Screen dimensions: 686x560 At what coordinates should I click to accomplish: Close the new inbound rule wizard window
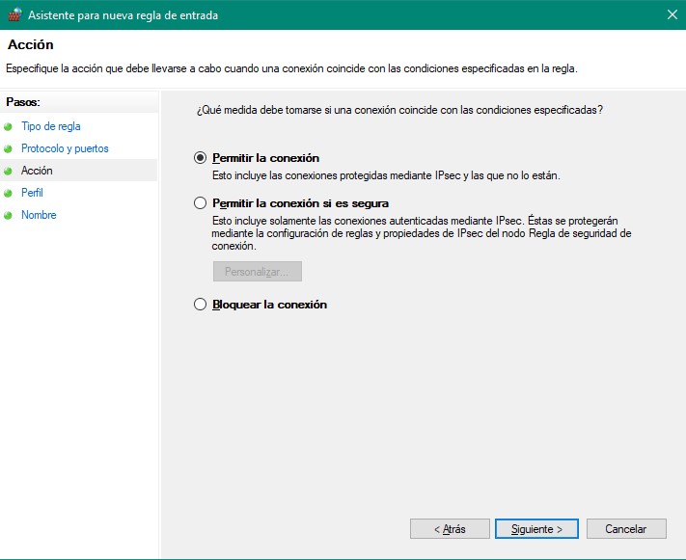(x=671, y=14)
